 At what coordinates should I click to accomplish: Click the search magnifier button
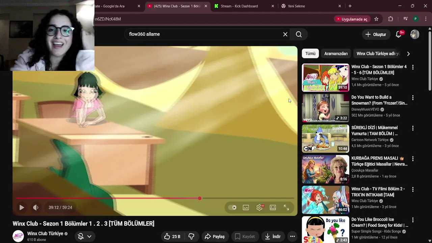pos(299,34)
